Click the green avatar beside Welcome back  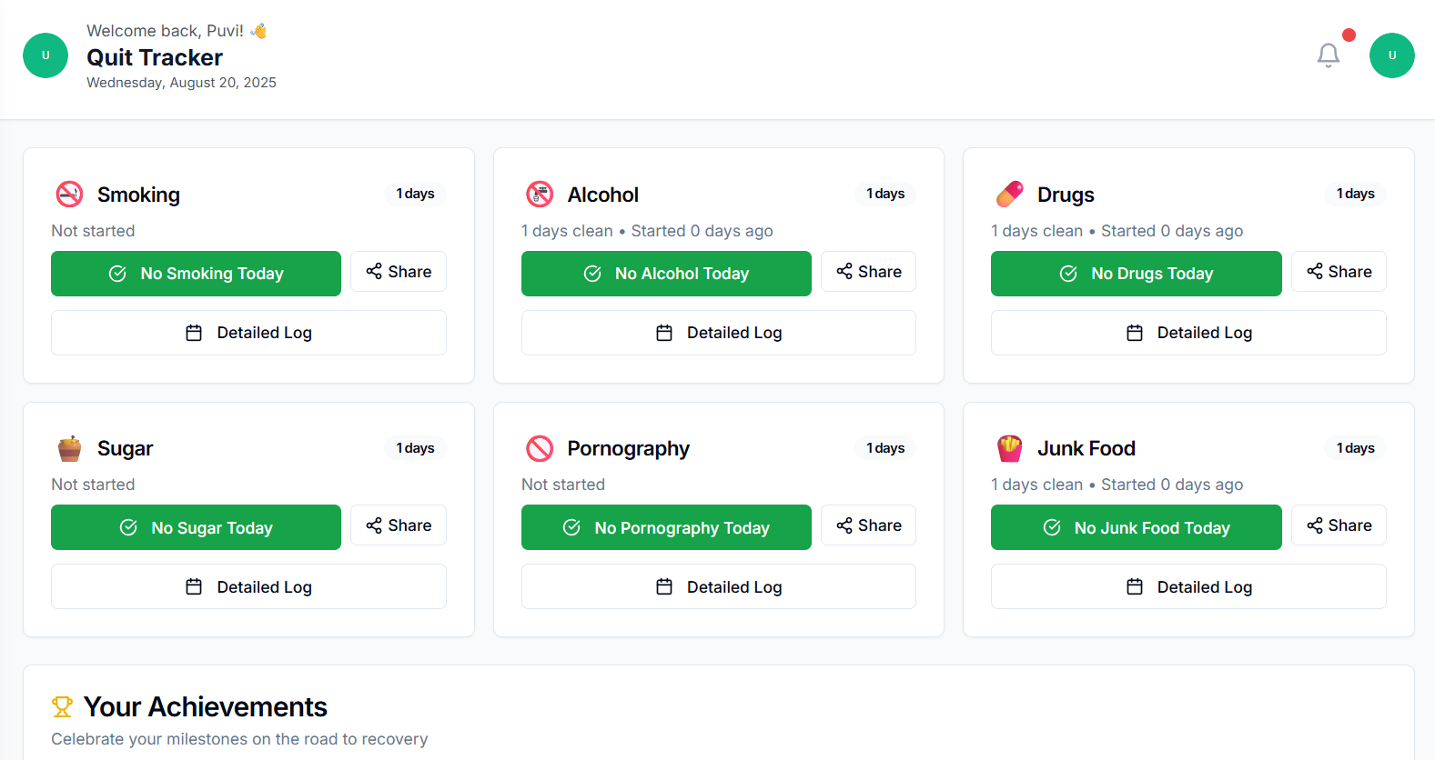(x=45, y=55)
